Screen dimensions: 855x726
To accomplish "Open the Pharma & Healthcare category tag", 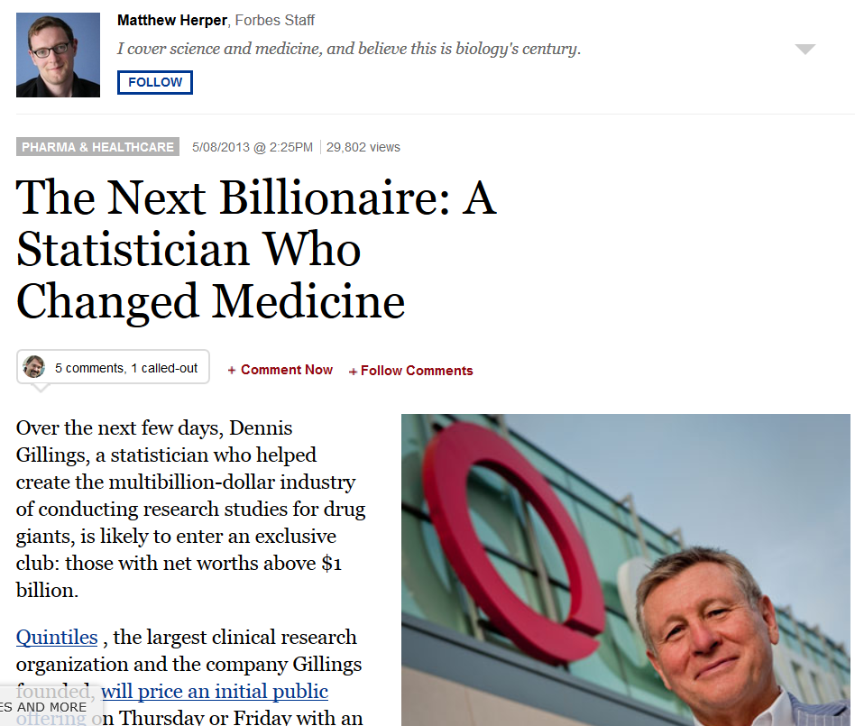I will tap(97, 147).
